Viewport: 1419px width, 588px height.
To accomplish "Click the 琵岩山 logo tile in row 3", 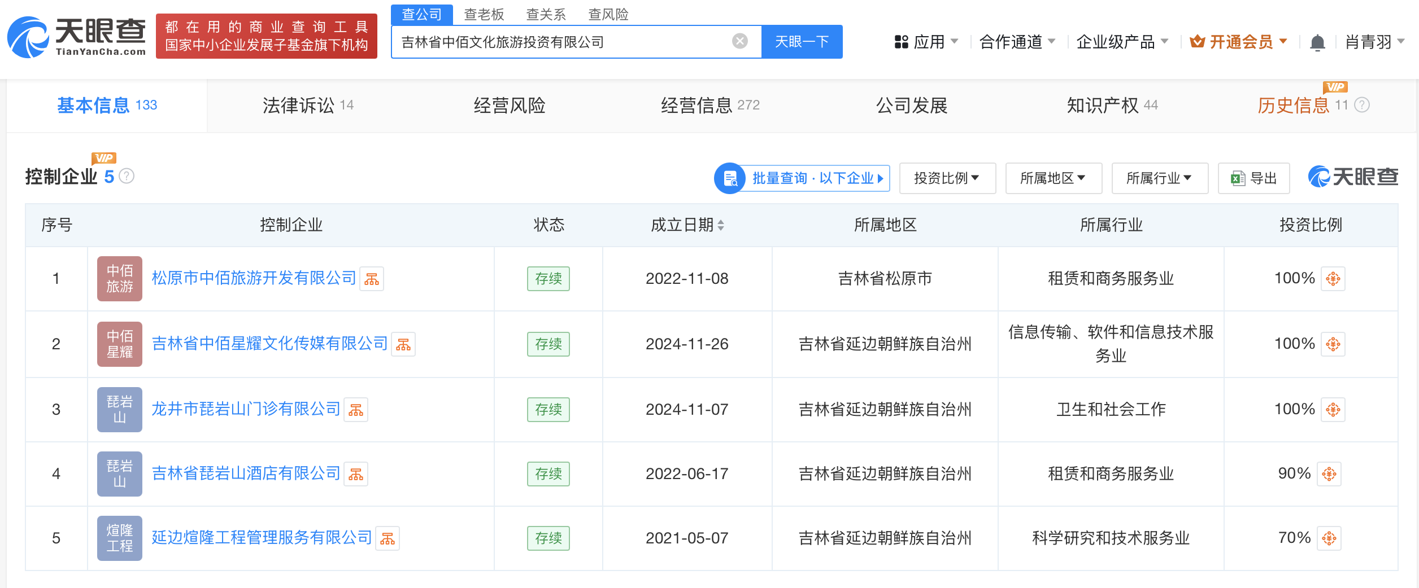I will 120,410.
